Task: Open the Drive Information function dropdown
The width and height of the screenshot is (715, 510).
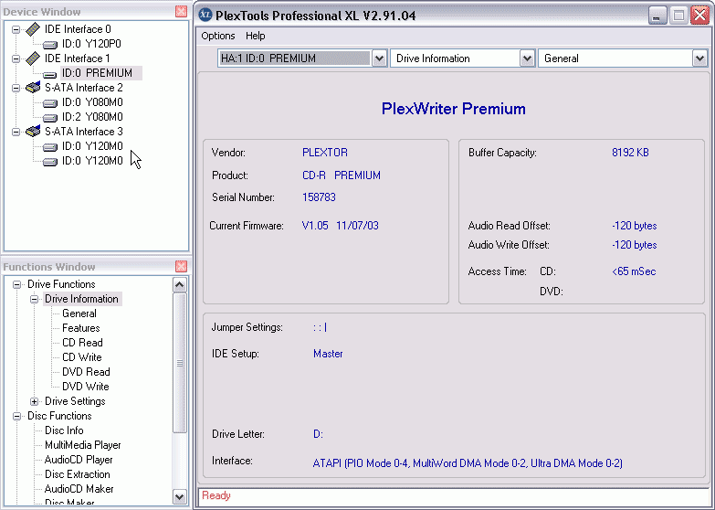Action: tap(527, 58)
